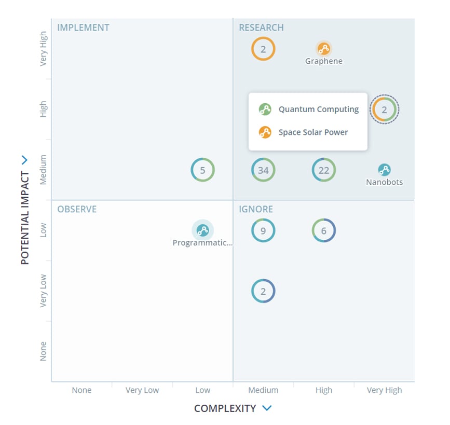
Task: Click the Graphene technology icon
Action: click(x=324, y=48)
